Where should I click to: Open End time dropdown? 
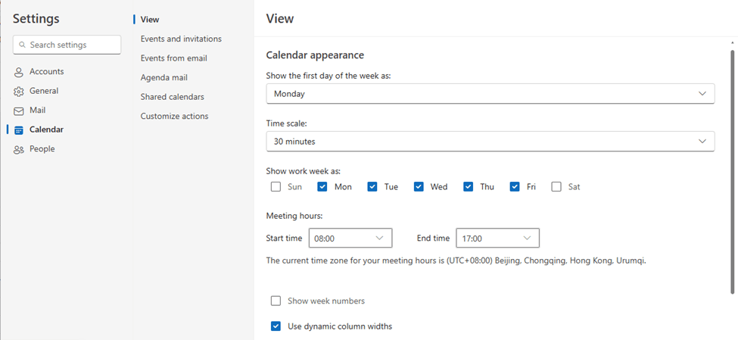coord(497,239)
